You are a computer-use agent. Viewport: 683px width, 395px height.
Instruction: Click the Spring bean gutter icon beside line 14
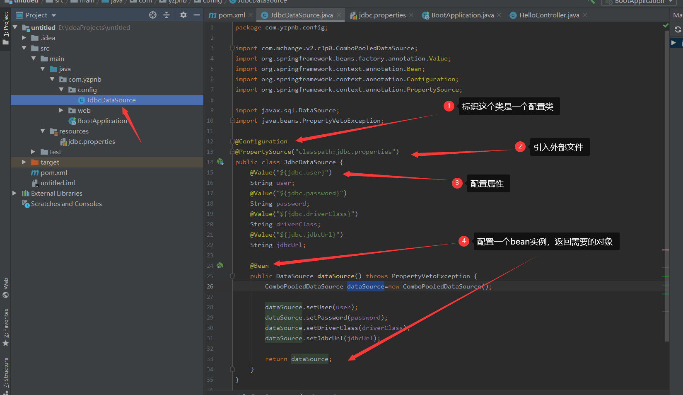tap(220, 162)
